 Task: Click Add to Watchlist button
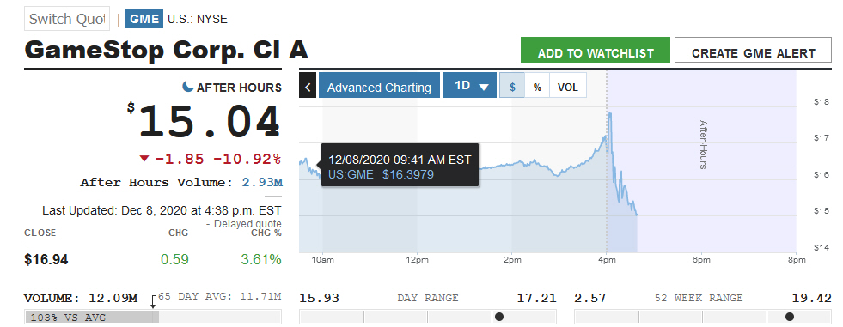coord(596,52)
